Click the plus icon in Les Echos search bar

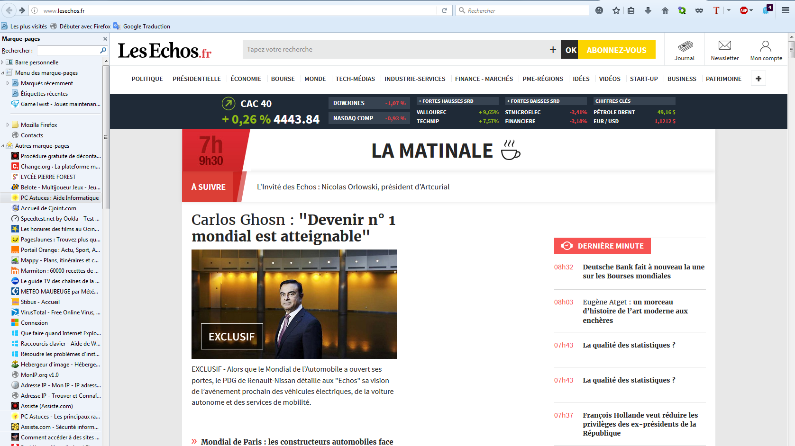(553, 50)
